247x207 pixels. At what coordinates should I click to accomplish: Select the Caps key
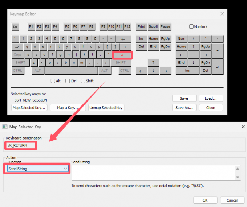coord(18,55)
